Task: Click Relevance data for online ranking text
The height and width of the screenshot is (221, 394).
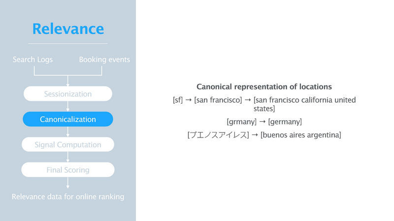Action: [x=68, y=197]
